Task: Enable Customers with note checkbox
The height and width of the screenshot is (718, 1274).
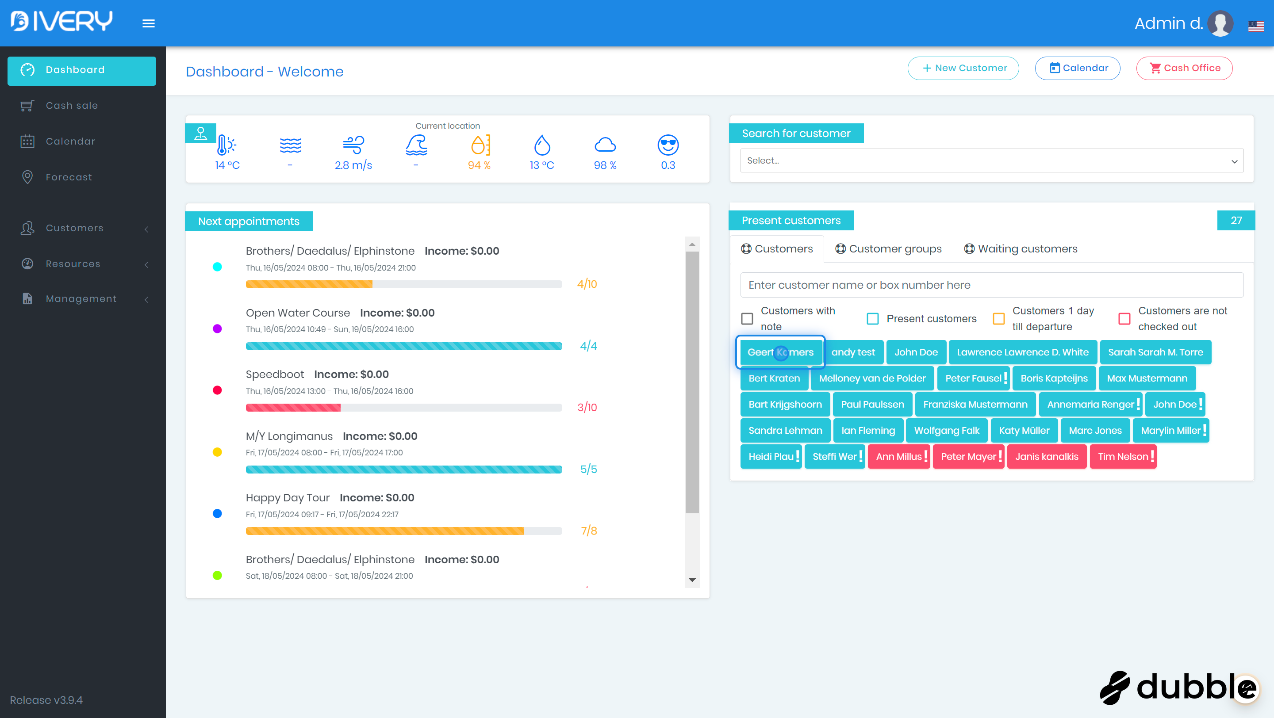Action: tap(747, 319)
